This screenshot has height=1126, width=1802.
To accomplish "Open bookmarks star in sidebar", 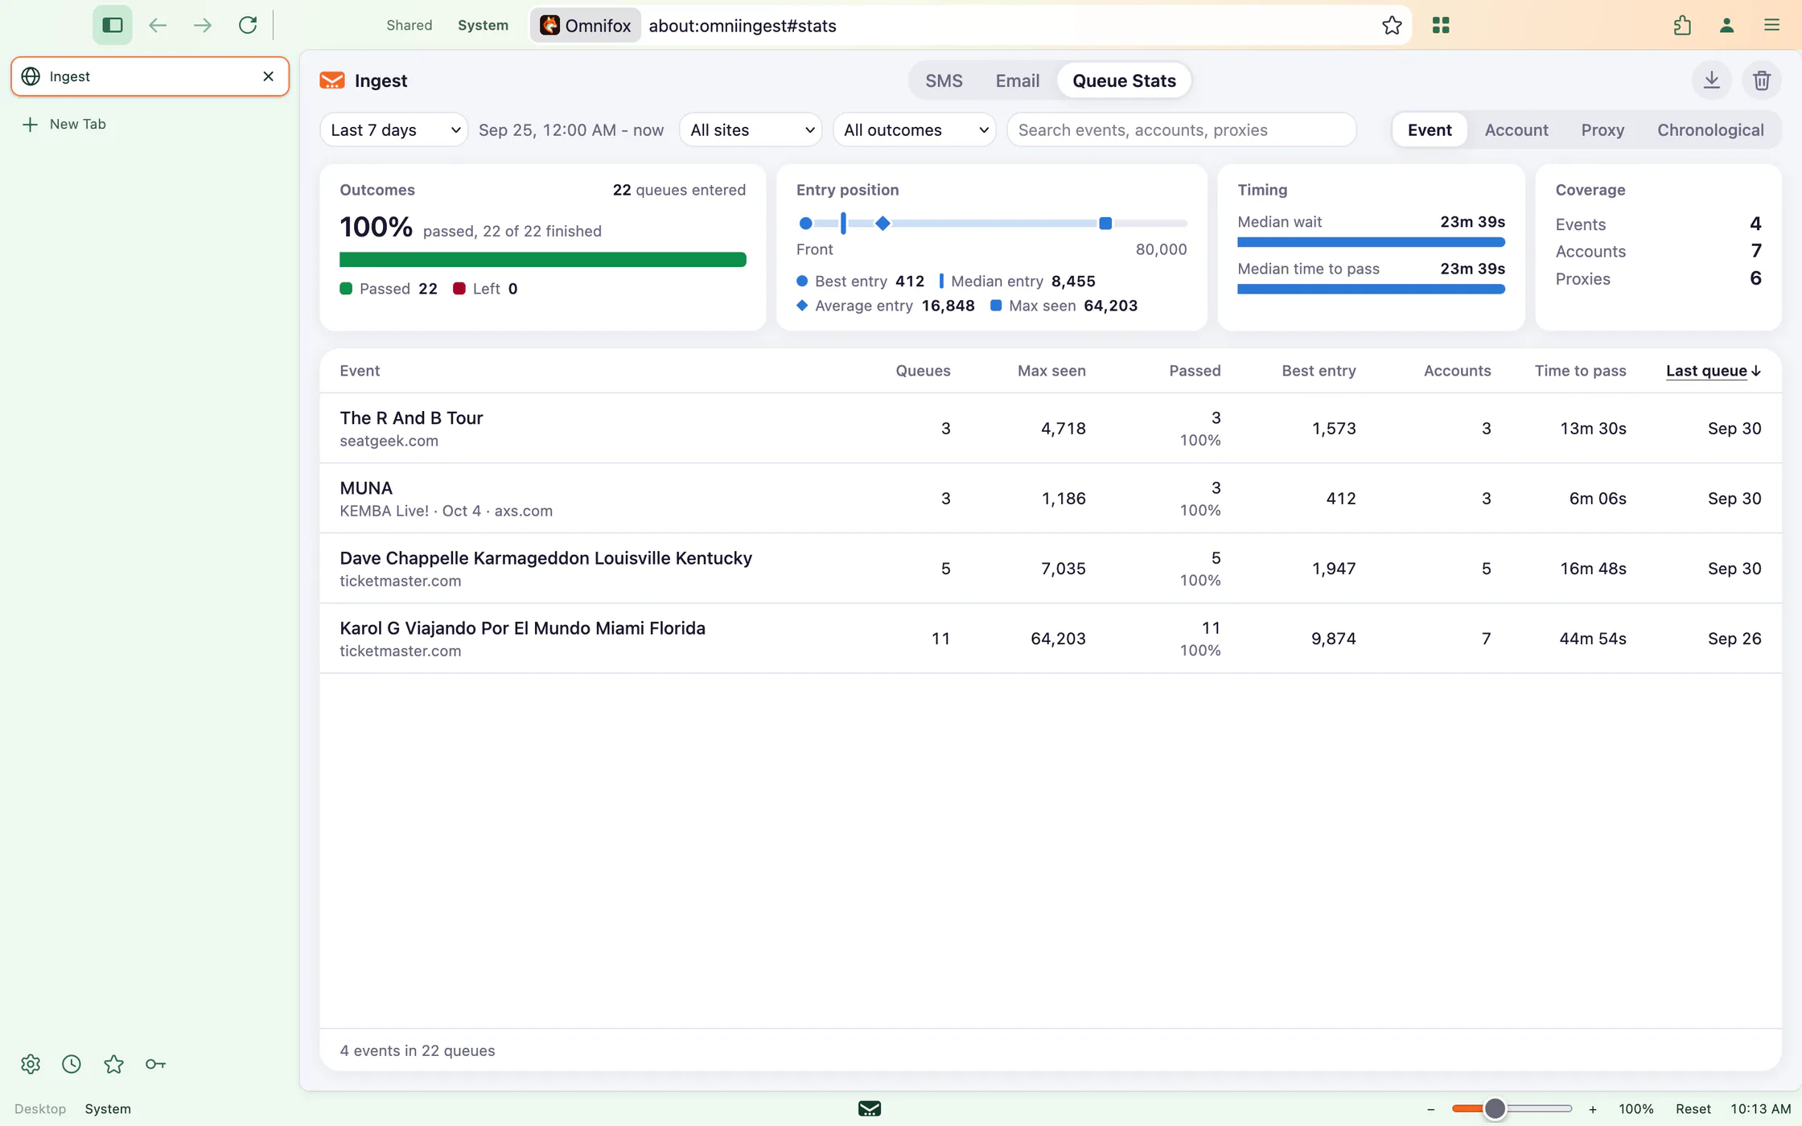I will 113,1064.
